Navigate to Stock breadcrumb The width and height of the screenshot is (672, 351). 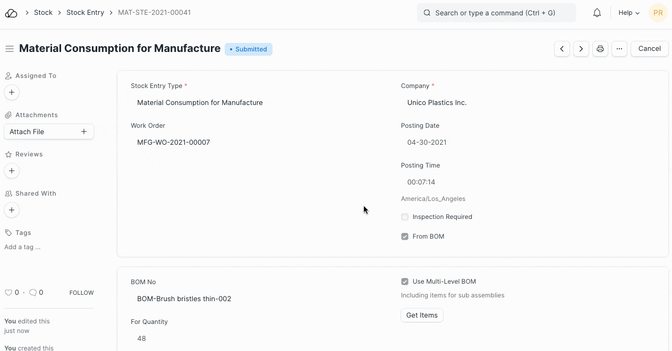(x=43, y=12)
